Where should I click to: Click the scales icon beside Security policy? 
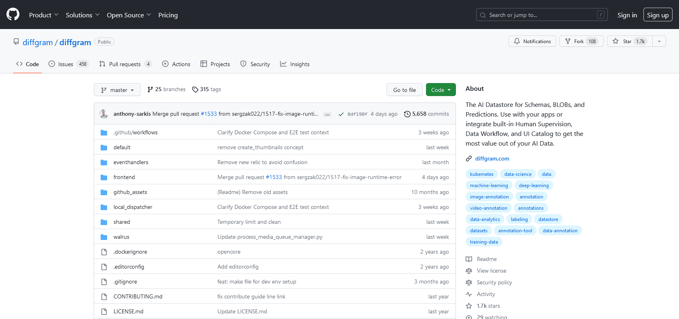pos(469,283)
